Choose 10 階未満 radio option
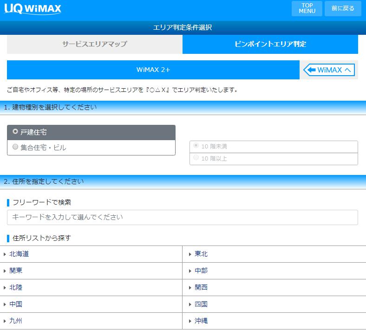Screen dimensions: 366x336 [x=274, y=147]
